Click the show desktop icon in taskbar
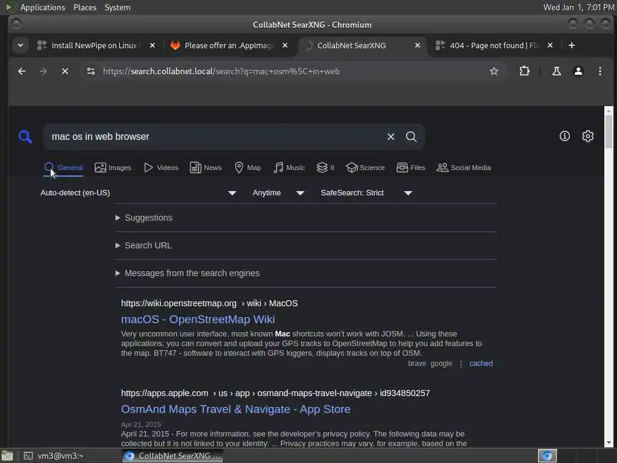Screen dimensions: 617x463 point(7,456)
